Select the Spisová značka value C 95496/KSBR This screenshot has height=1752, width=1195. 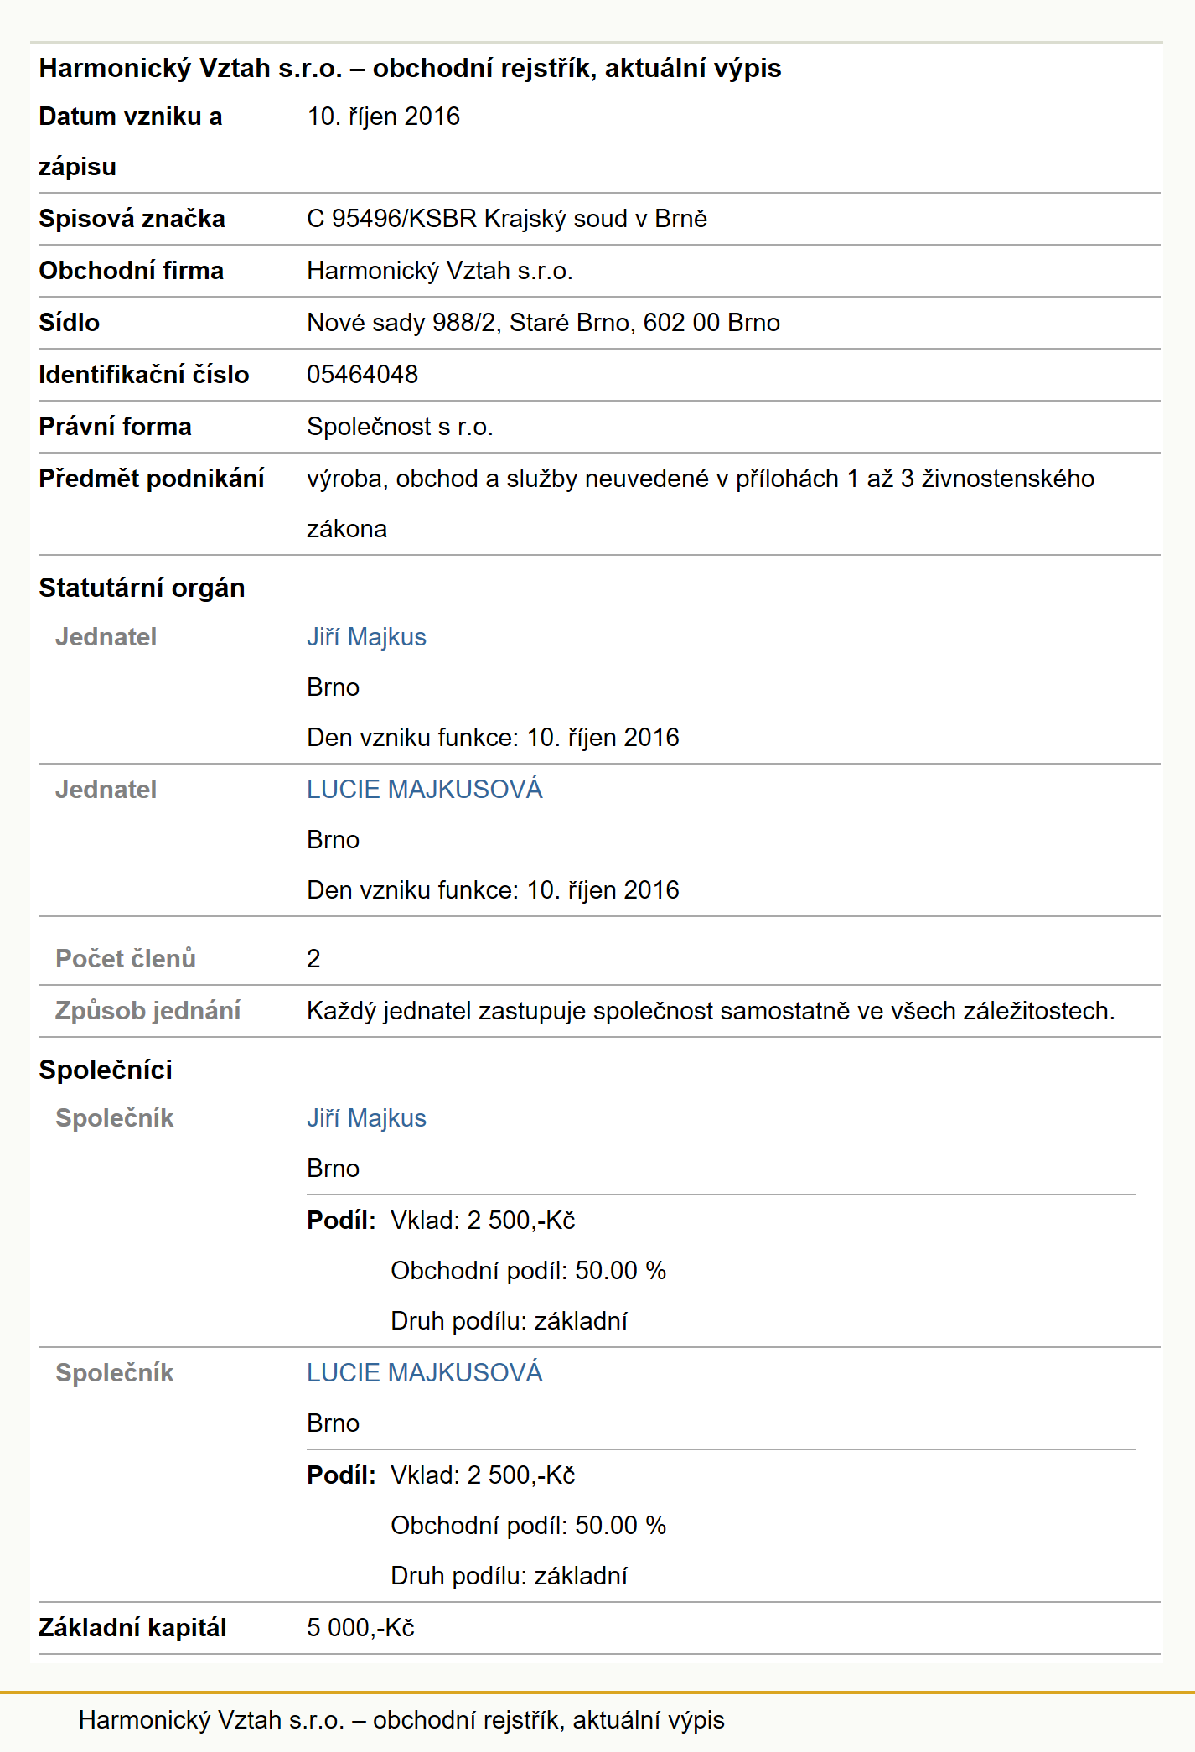(506, 219)
